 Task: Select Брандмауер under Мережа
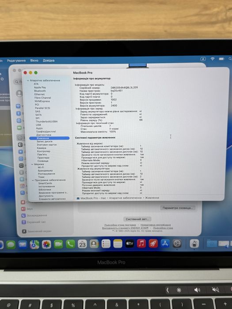pos(45,171)
